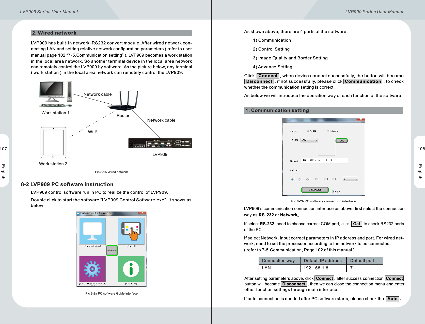The image size is (425, 324).
Task: Click page number 108
Action: 421,149
